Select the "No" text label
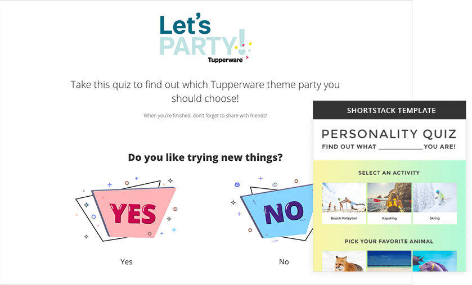 284,261
